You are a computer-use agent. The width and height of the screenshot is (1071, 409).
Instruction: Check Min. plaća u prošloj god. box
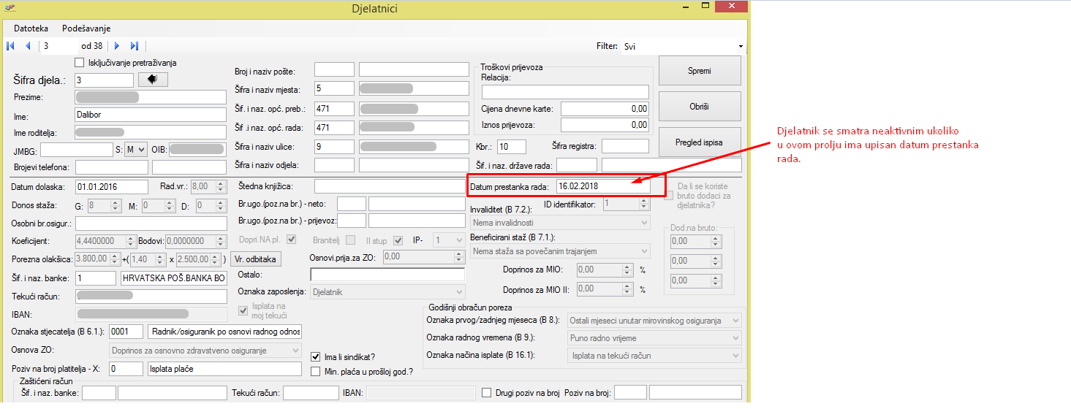point(316,372)
